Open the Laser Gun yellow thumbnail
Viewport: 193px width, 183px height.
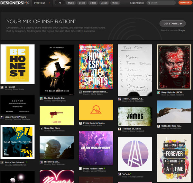pyautogui.click(x=57, y=116)
